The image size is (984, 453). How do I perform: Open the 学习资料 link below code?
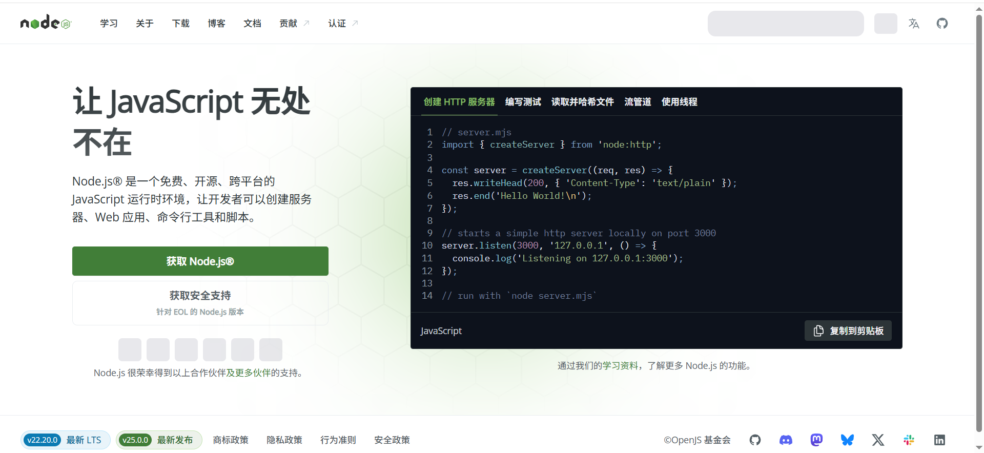pyautogui.click(x=620, y=366)
